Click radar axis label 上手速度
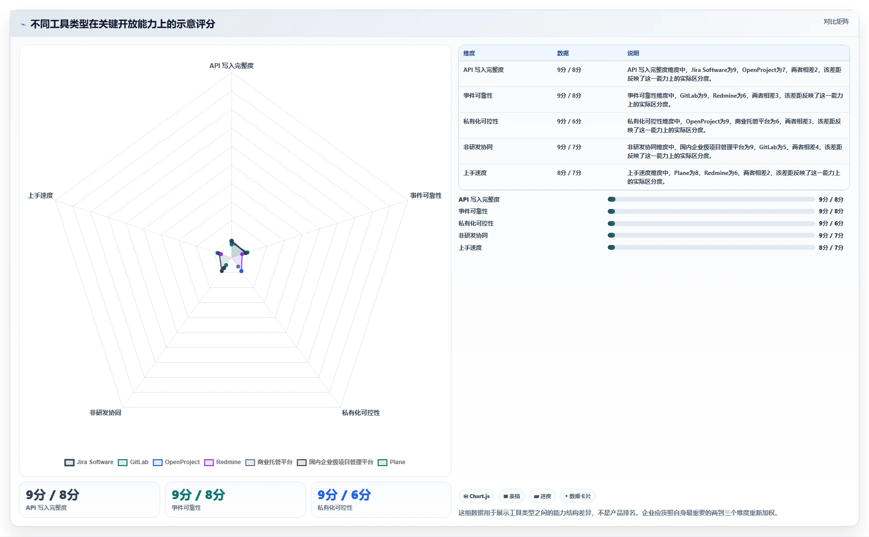Screen dimensions: 869x537 [x=40, y=195]
